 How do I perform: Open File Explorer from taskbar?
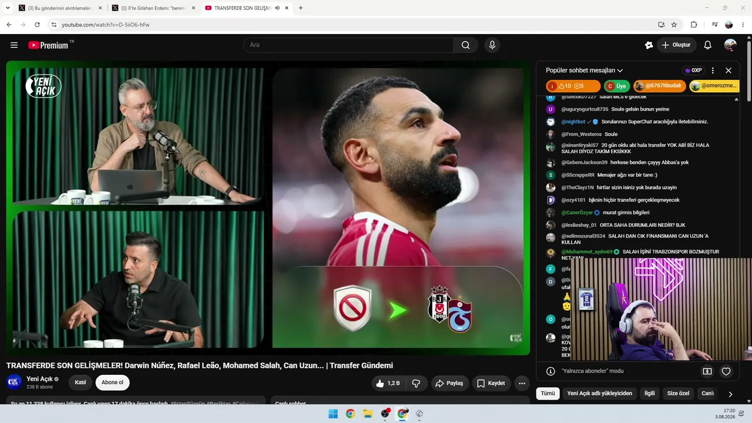click(x=368, y=414)
